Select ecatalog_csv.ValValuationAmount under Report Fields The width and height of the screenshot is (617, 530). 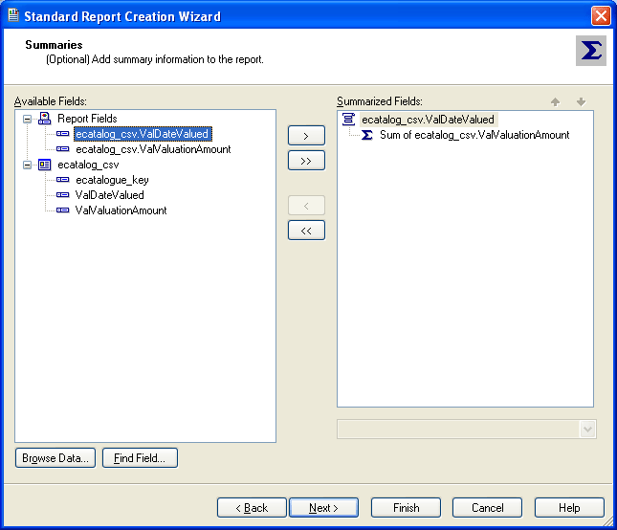(153, 149)
